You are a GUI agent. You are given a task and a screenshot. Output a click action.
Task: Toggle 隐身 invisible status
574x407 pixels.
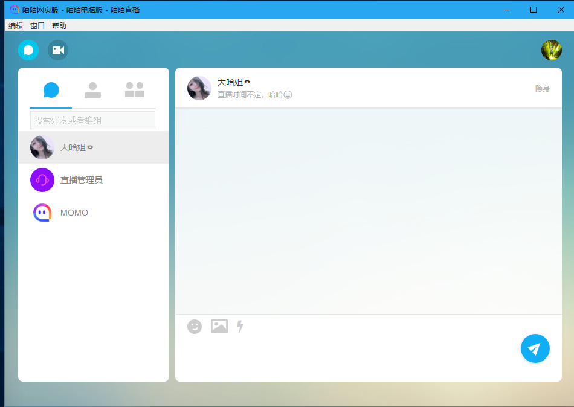pos(542,88)
